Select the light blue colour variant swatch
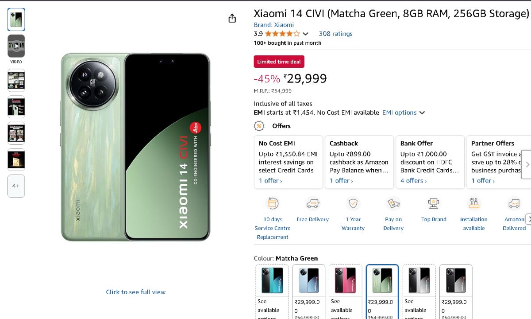 (x=309, y=281)
